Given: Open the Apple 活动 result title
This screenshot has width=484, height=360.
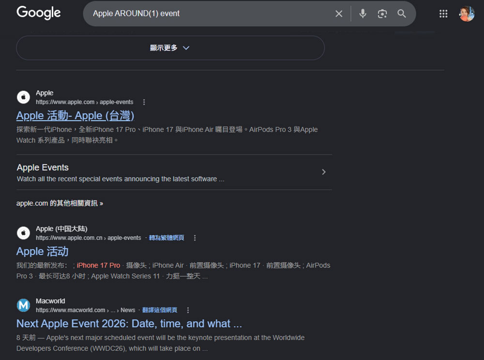Looking at the screenshot, I should pos(42,252).
